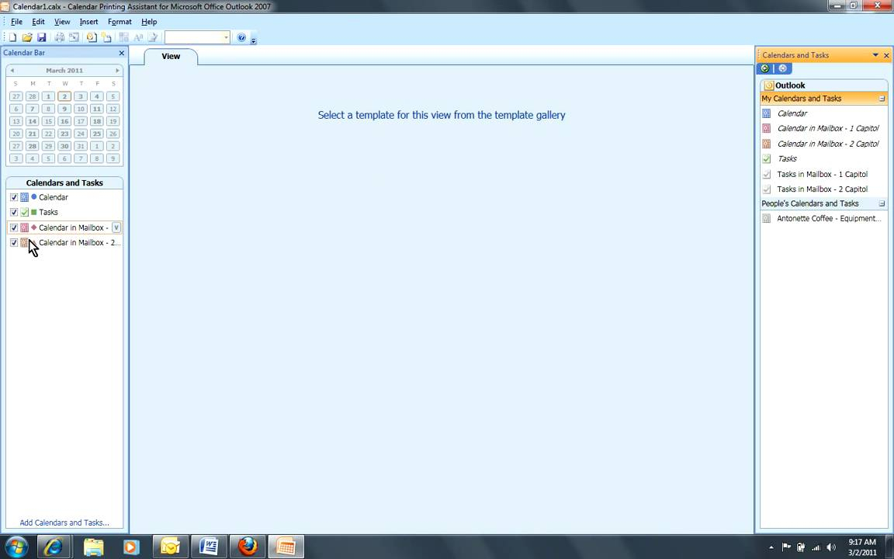894x559 pixels.
Task: Click the Outlook clock icon in right pane
Action: tap(769, 85)
